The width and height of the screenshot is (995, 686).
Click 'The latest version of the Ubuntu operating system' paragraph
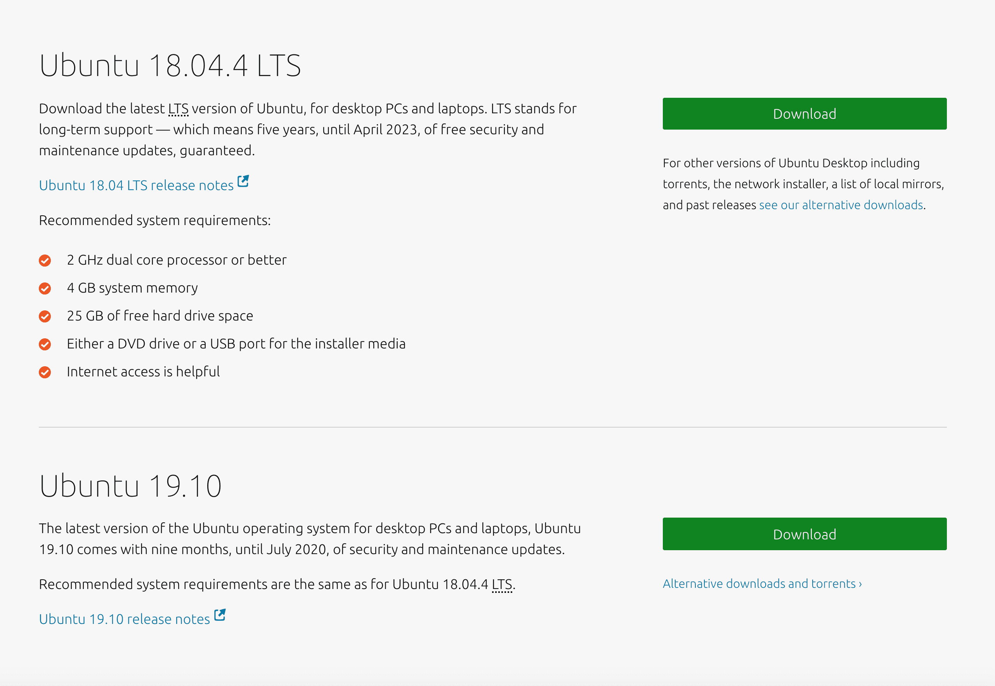pos(310,539)
